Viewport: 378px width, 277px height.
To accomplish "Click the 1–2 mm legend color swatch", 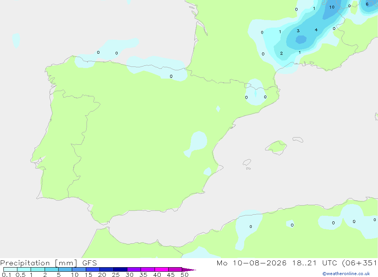I will click(38, 269).
